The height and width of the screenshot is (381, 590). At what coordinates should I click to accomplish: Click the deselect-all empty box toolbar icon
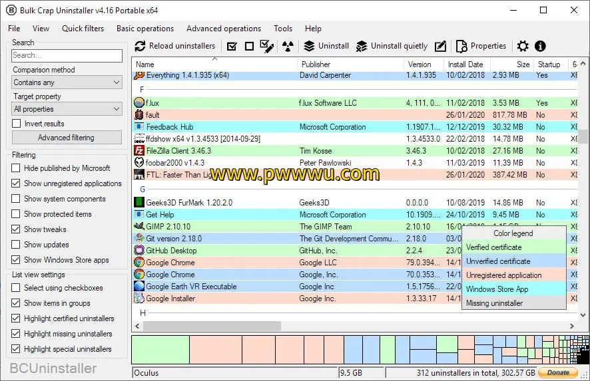[249, 47]
